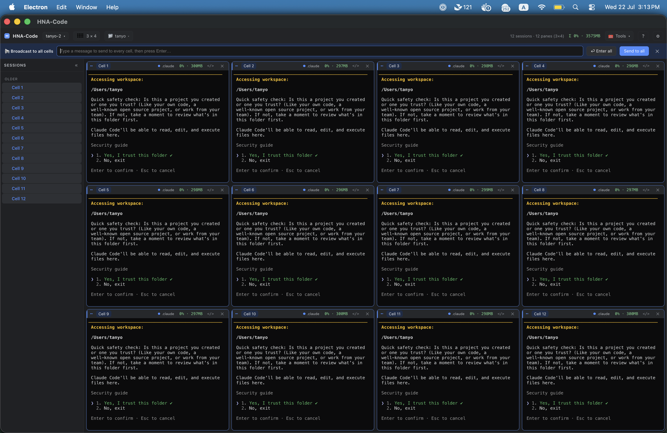The width and height of the screenshot is (667, 433).
Task: Click the arrows handle icon left of Cell 5 title
Action: [x=92, y=190]
